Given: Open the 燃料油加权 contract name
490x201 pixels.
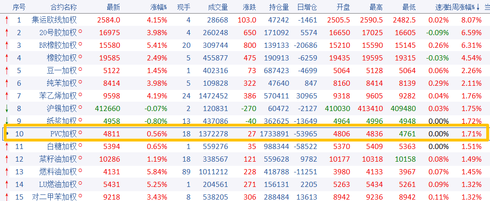Looking at the screenshot, I should (58, 172).
